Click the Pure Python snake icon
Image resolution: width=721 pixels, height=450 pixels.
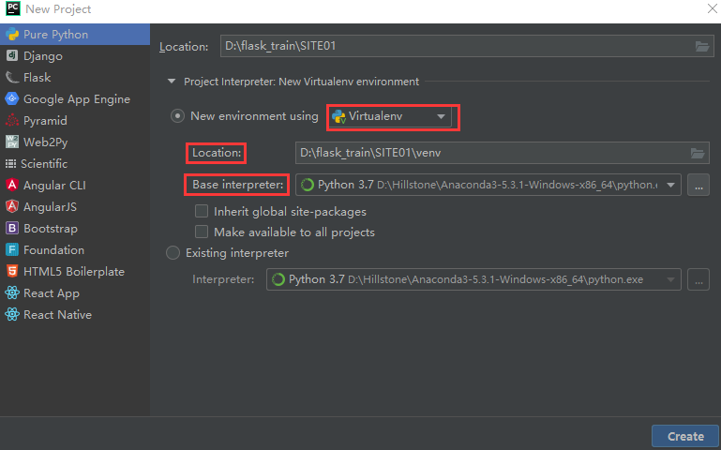(x=12, y=35)
